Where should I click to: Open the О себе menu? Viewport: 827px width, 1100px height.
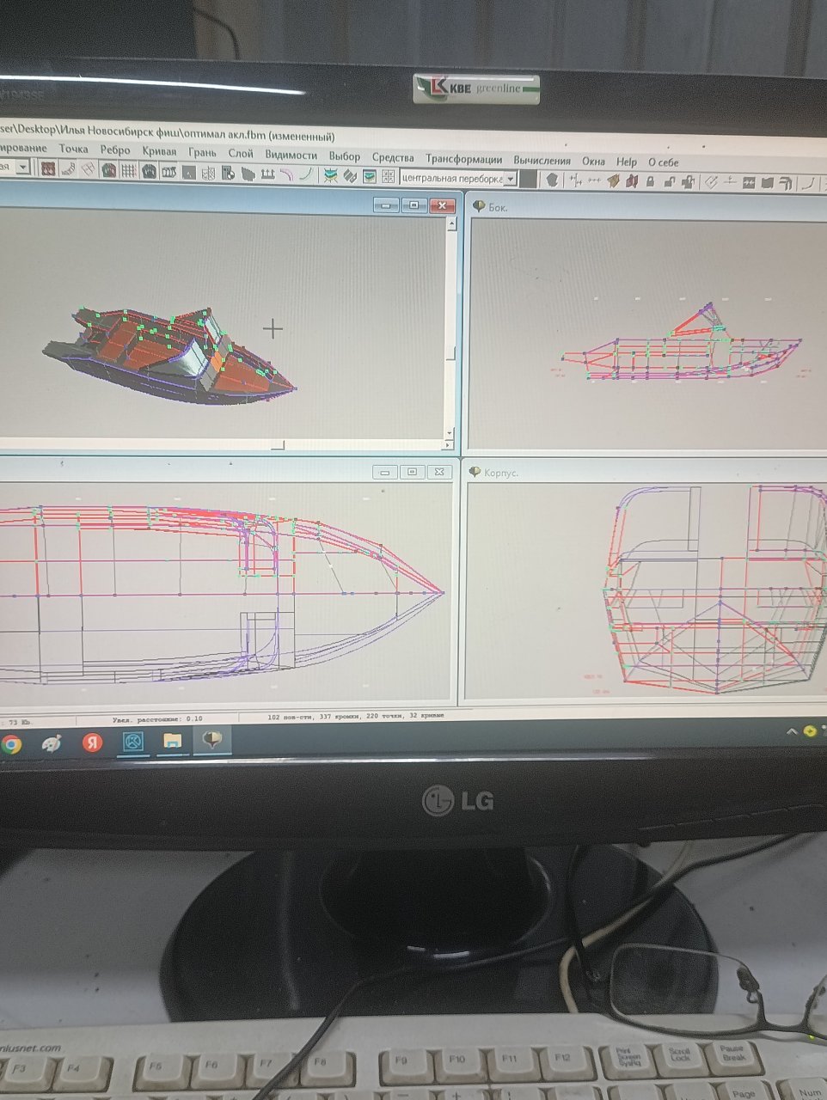[664, 162]
